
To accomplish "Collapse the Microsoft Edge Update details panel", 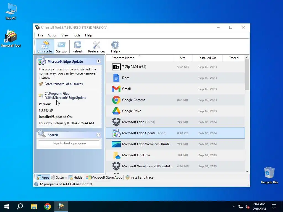I will [99, 62].
